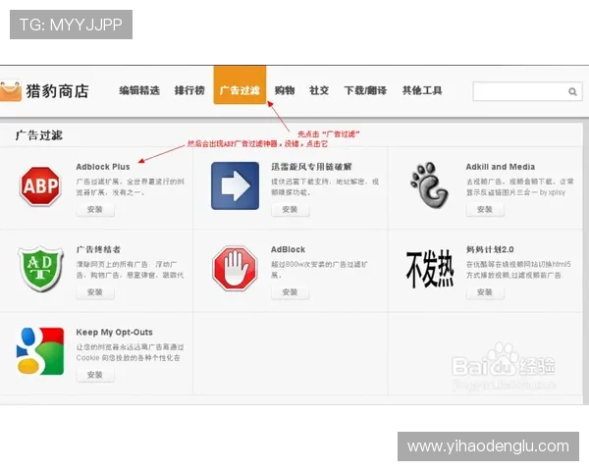Screen dimensions: 589x471
Task: Install Adkill and Media extension
Action: (485, 210)
